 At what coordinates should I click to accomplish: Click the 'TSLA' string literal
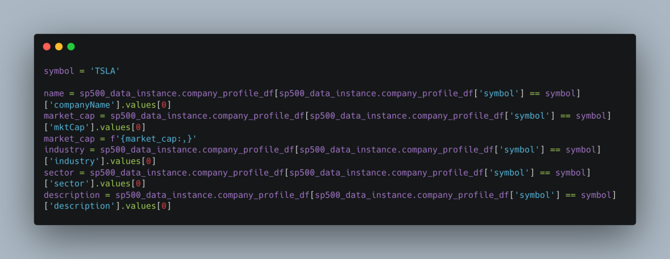coord(105,70)
